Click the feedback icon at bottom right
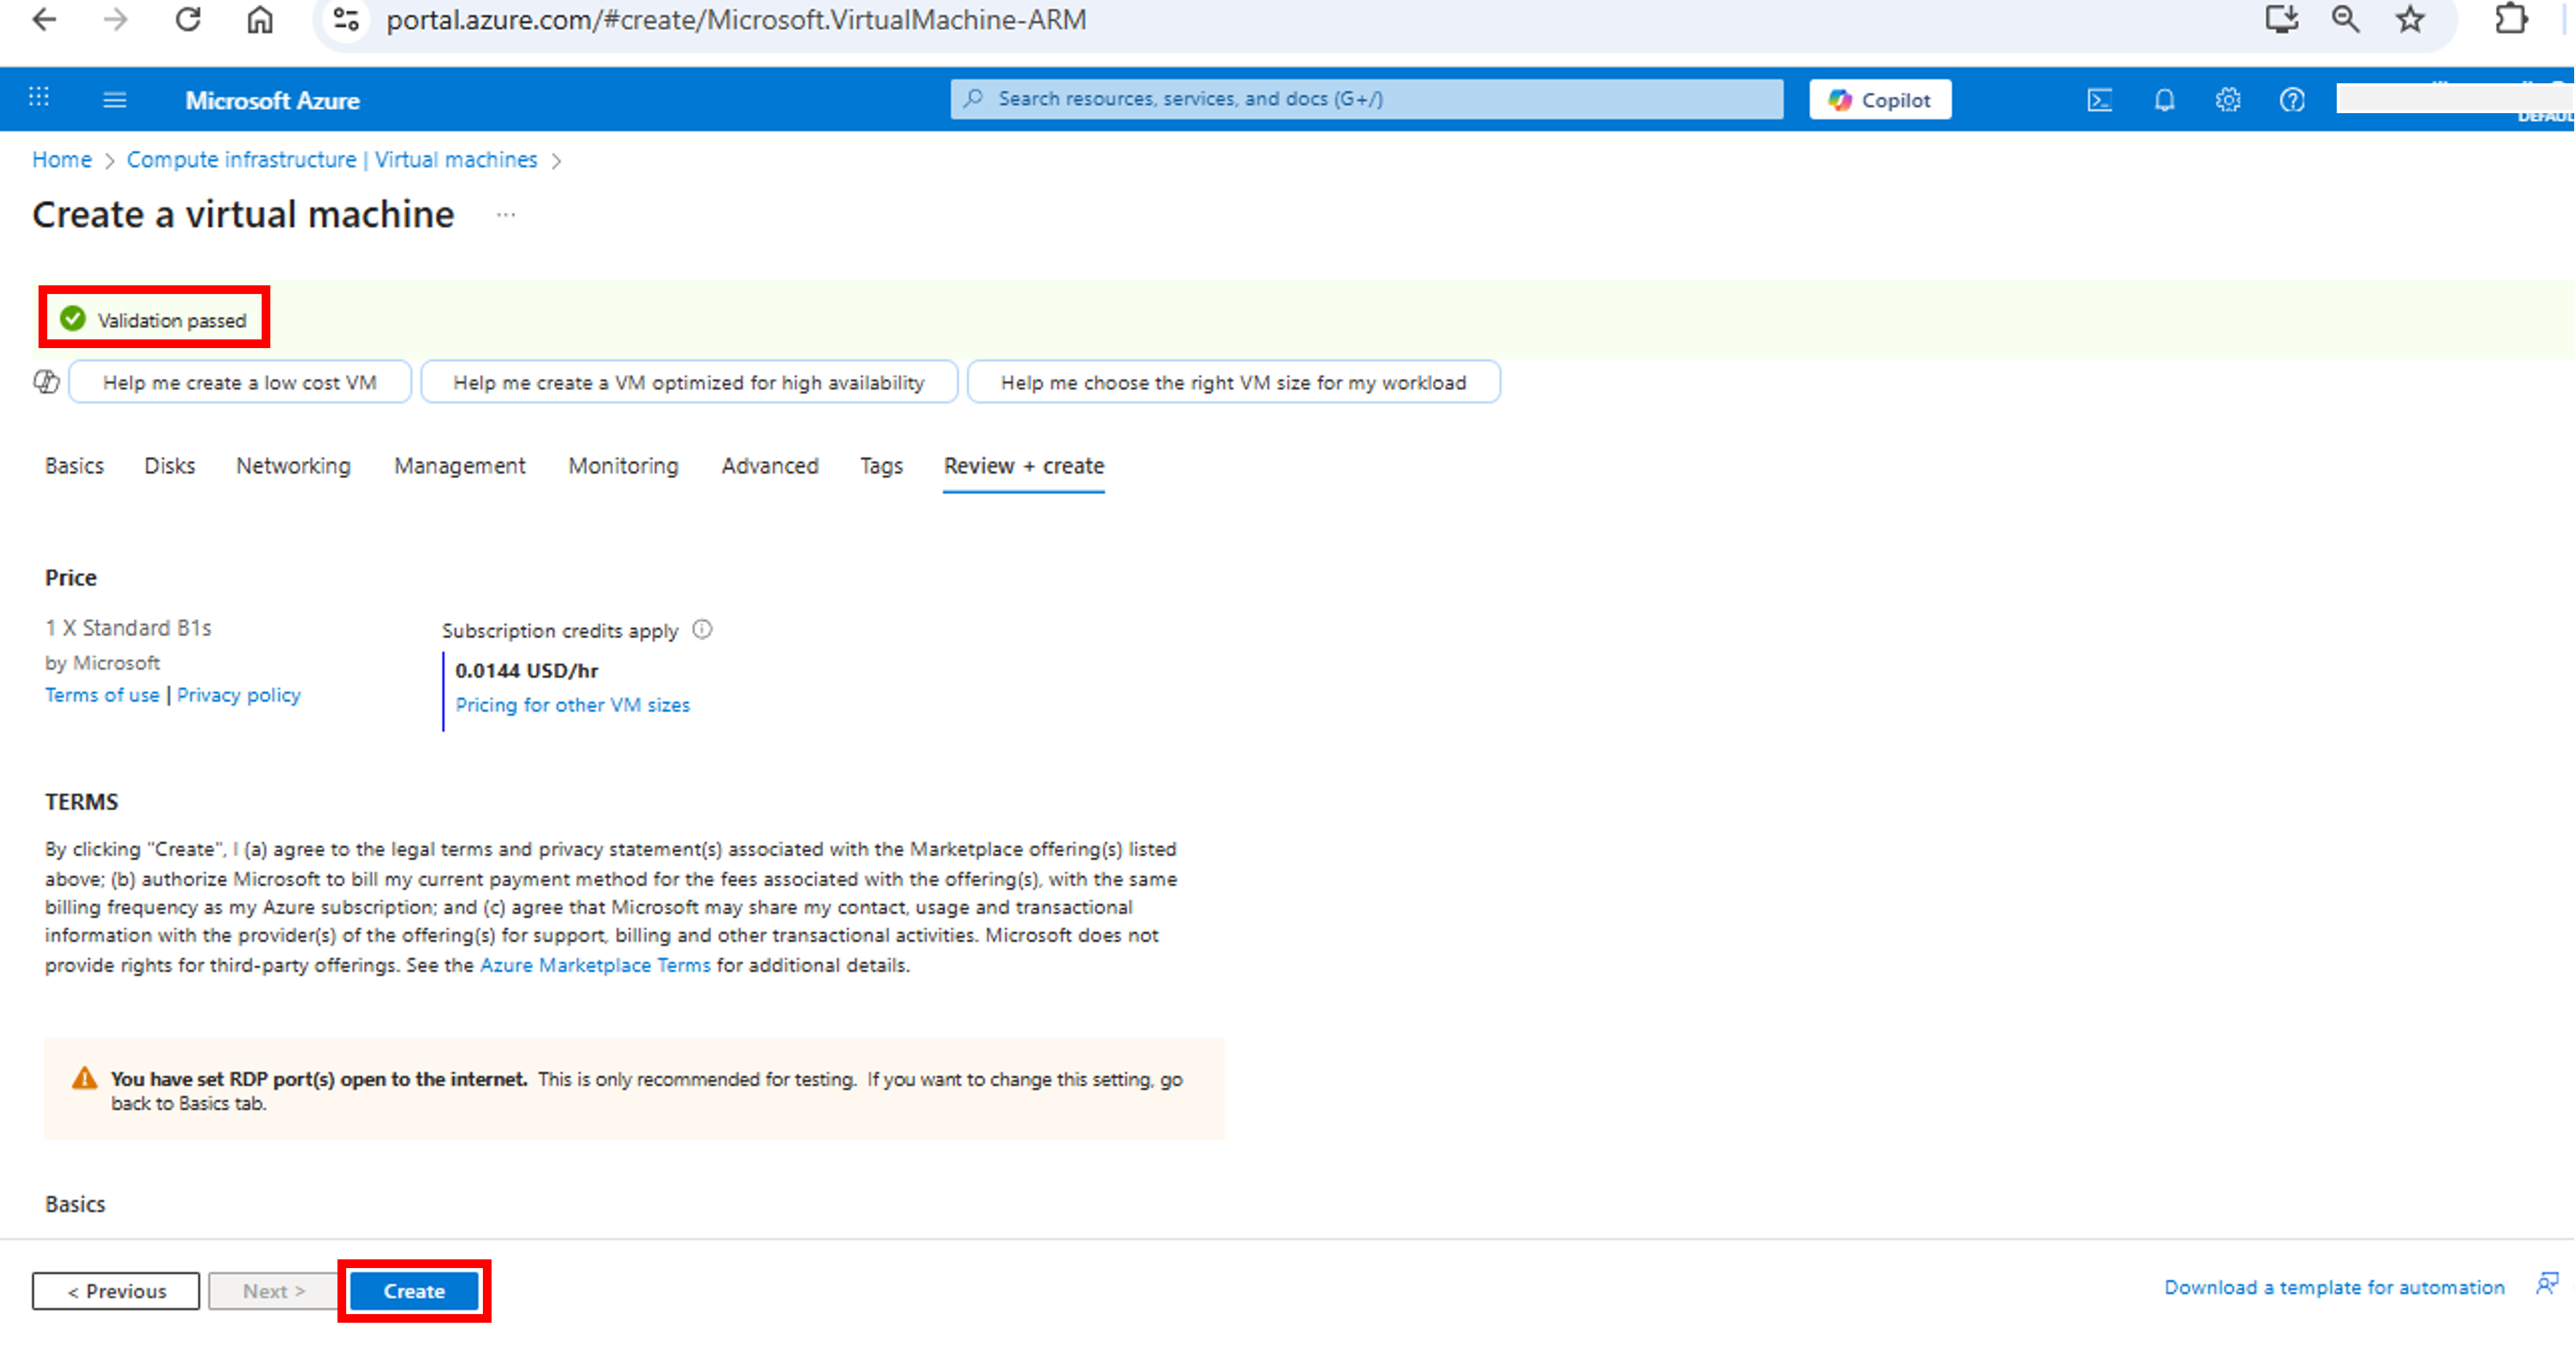Viewport: 2576px width, 1347px height. 2546,1285
